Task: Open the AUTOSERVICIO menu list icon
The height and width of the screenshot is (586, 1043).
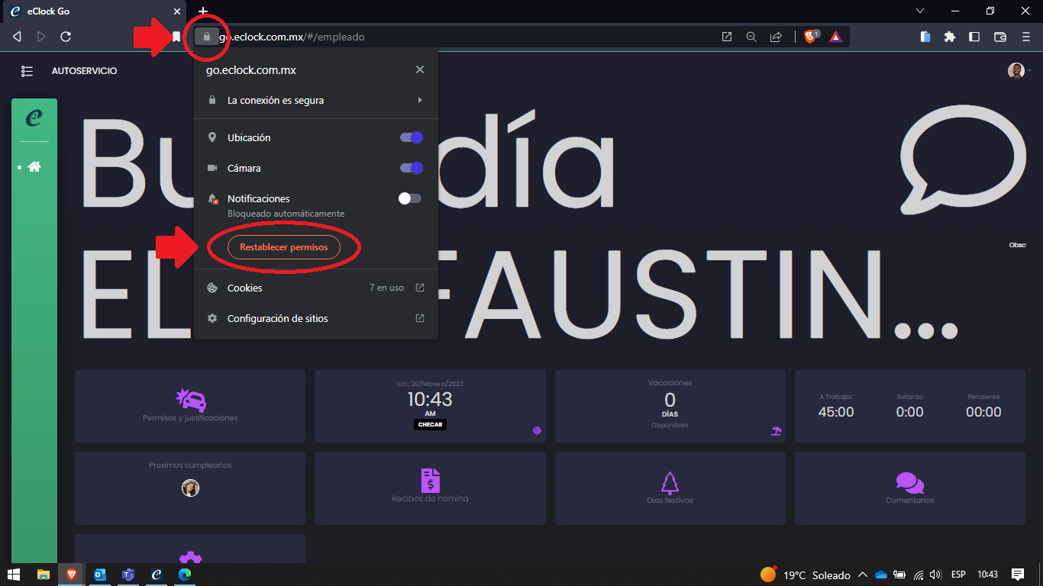Action: click(27, 71)
